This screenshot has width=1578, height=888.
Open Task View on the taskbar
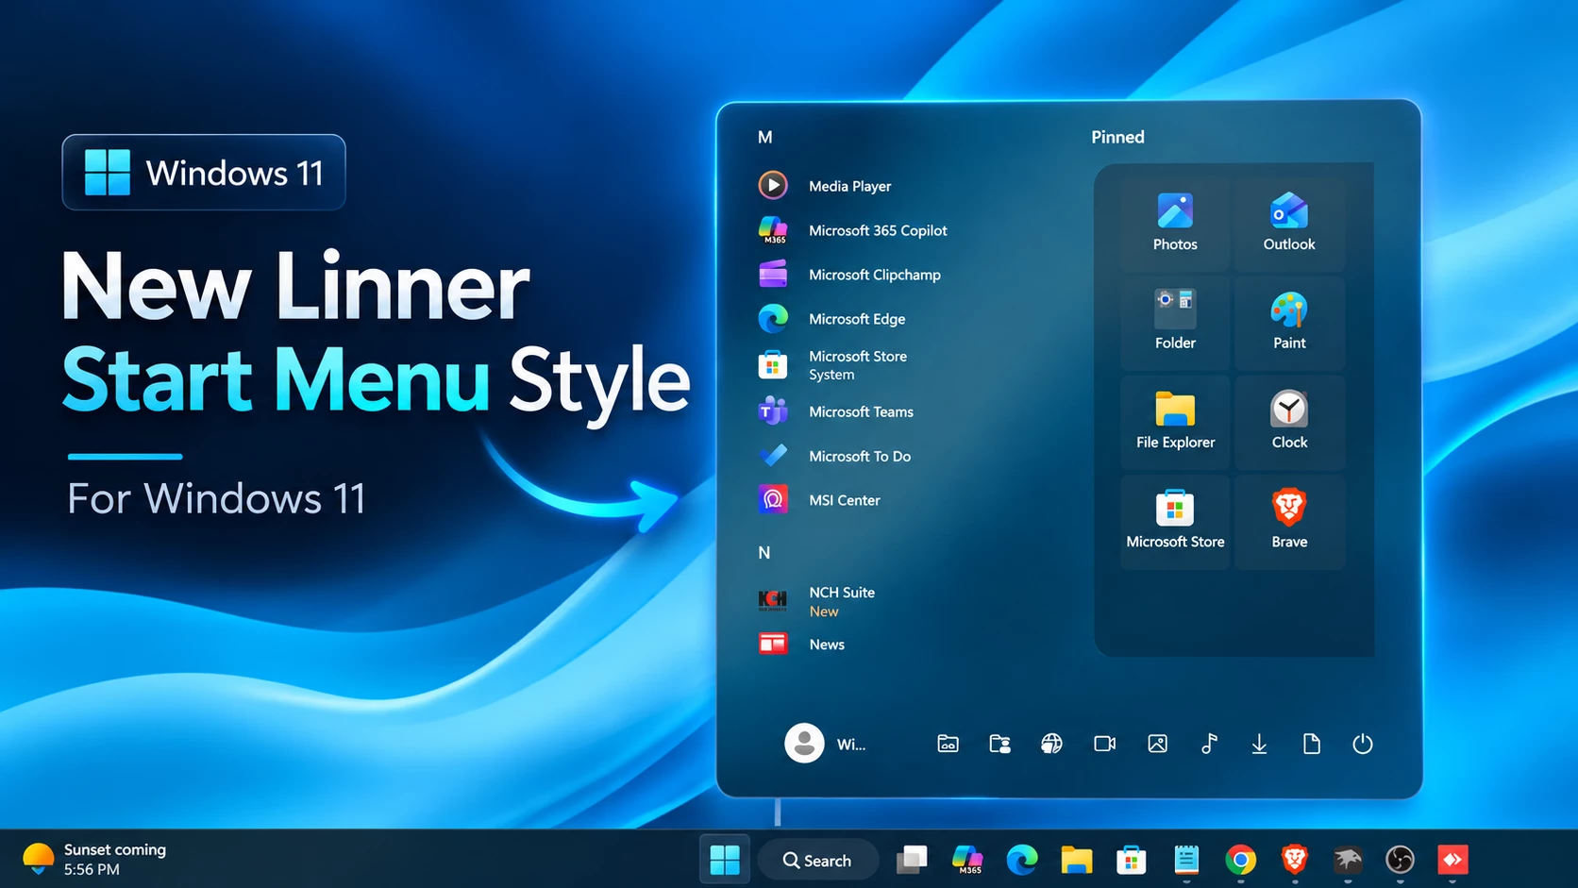(x=912, y=860)
